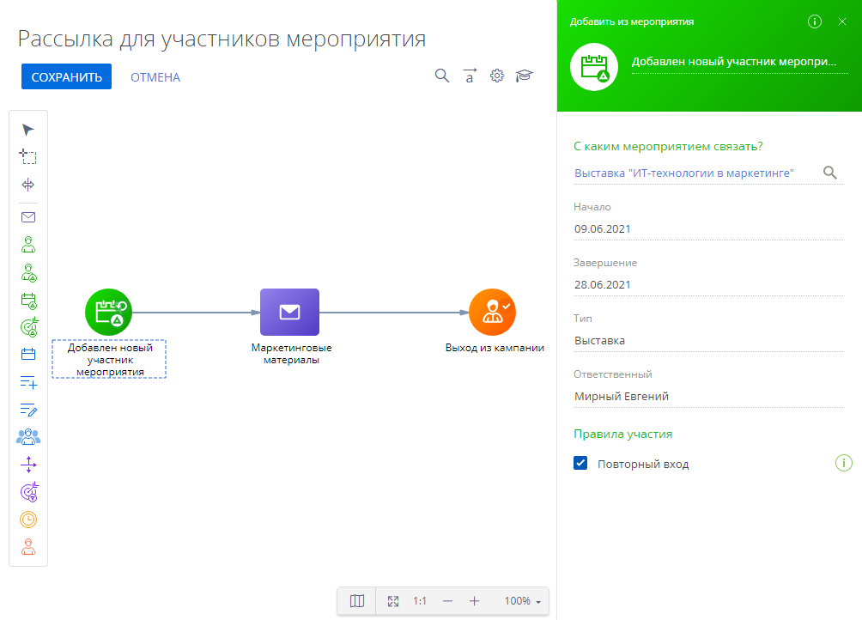Select the arrow pointer tool
Viewport: 862px width, 620px height.
tap(28, 130)
